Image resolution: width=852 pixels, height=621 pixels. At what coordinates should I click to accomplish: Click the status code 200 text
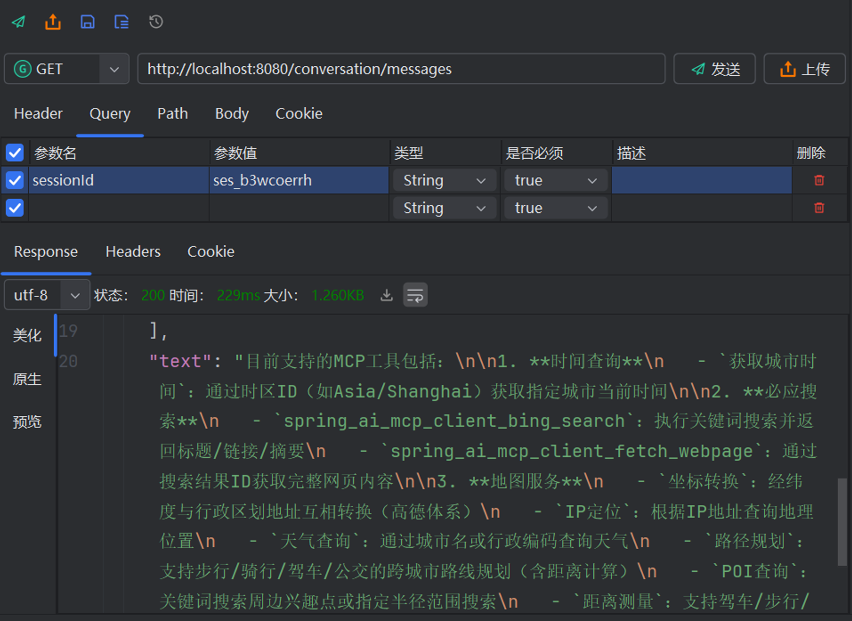pos(153,295)
